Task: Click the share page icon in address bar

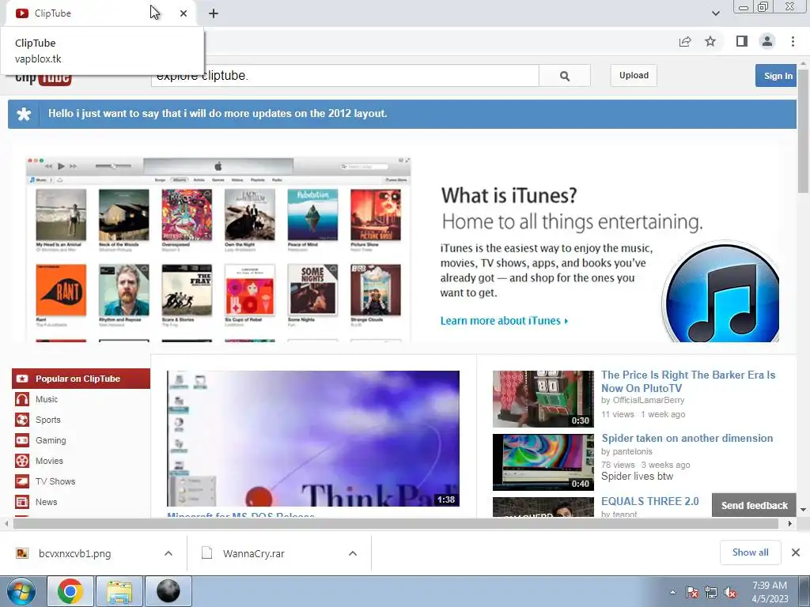Action: pos(685,41)
